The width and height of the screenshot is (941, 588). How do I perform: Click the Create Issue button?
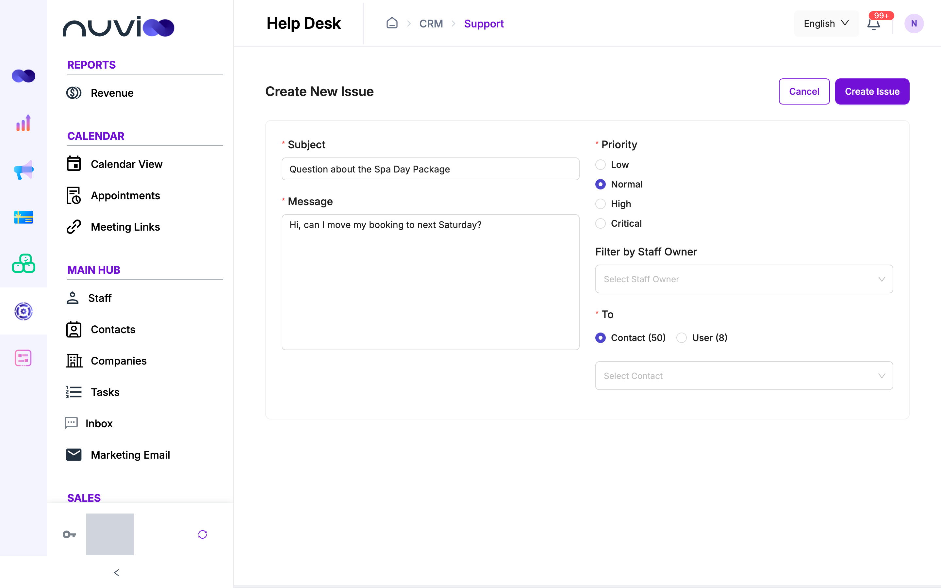(872, 91)
